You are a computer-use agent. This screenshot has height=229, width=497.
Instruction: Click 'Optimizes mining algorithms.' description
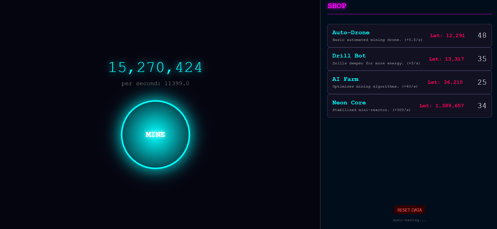(x=366, y=86)
